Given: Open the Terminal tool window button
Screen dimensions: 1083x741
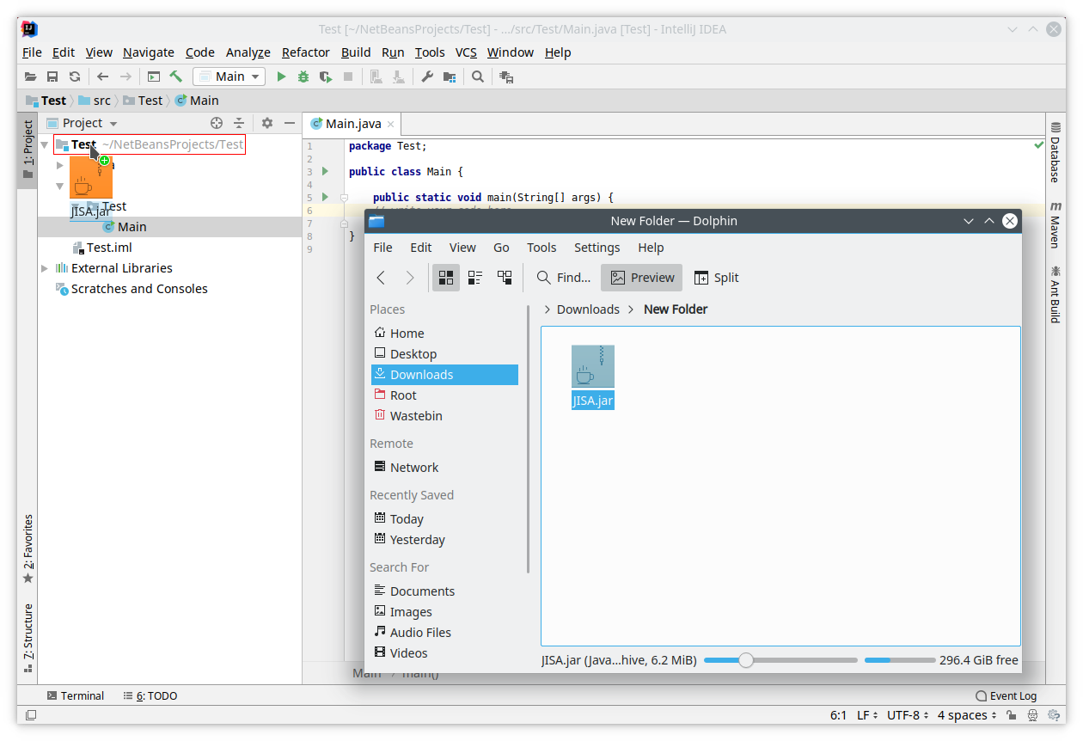Looking at the screenshot, I should [76, 695].
